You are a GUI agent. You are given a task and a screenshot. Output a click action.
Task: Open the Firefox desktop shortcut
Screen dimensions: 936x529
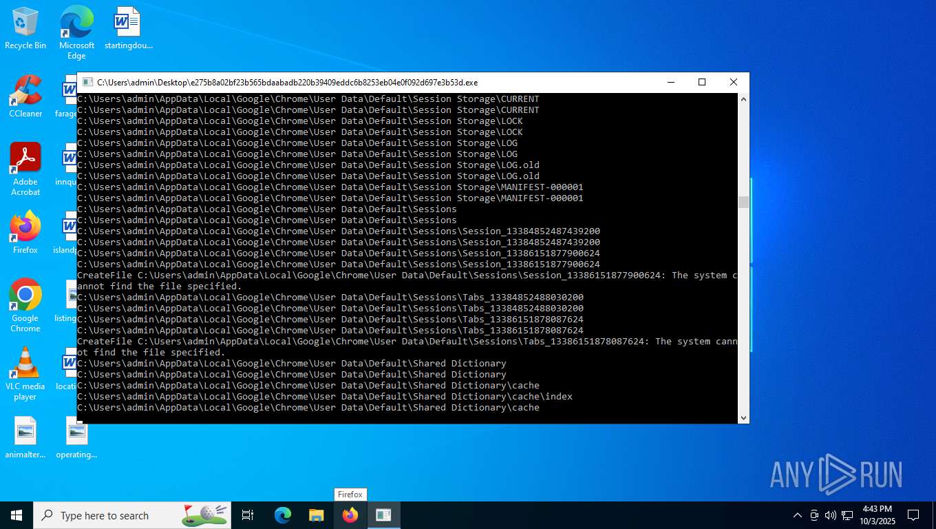coord(25,233)
